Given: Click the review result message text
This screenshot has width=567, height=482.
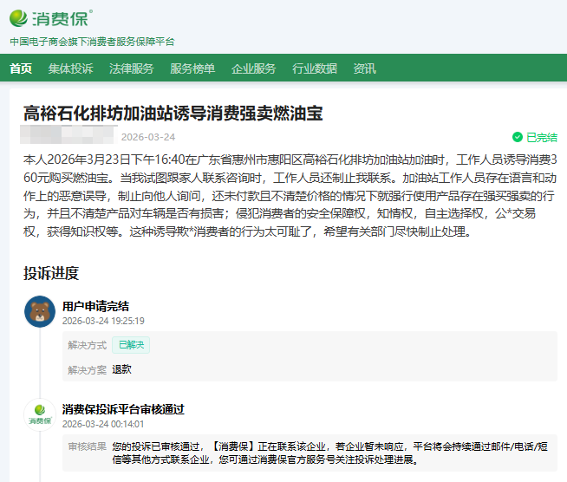Looking at the screenshot, I should (x=329, y=453).
